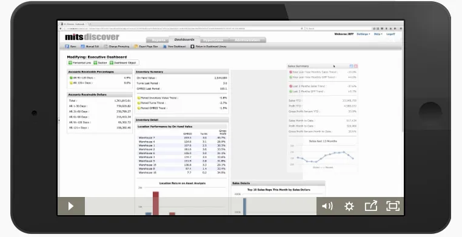Select the Accounts Receivable Dollars panel header

[x=99, y=95]
